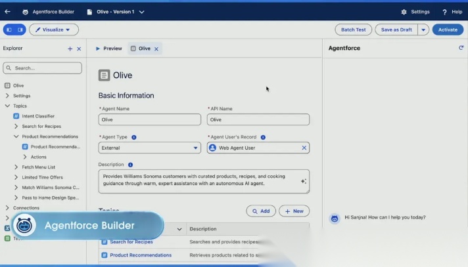Click the AI sparkle icon in Description
Viewport: 468px width, 267px height.
tap(304, 181)
